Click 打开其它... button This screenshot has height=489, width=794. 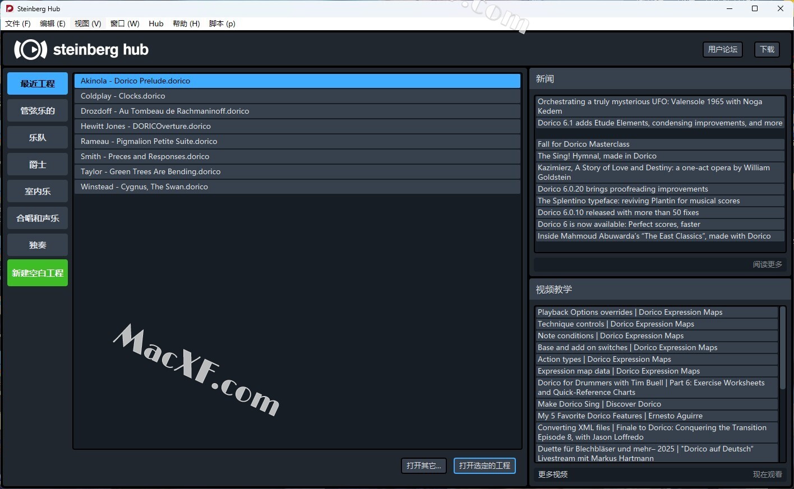pos(424,465)
